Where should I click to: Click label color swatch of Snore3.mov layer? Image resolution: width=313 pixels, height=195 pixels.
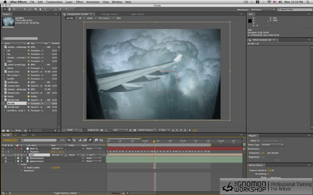tap(18, 158)
